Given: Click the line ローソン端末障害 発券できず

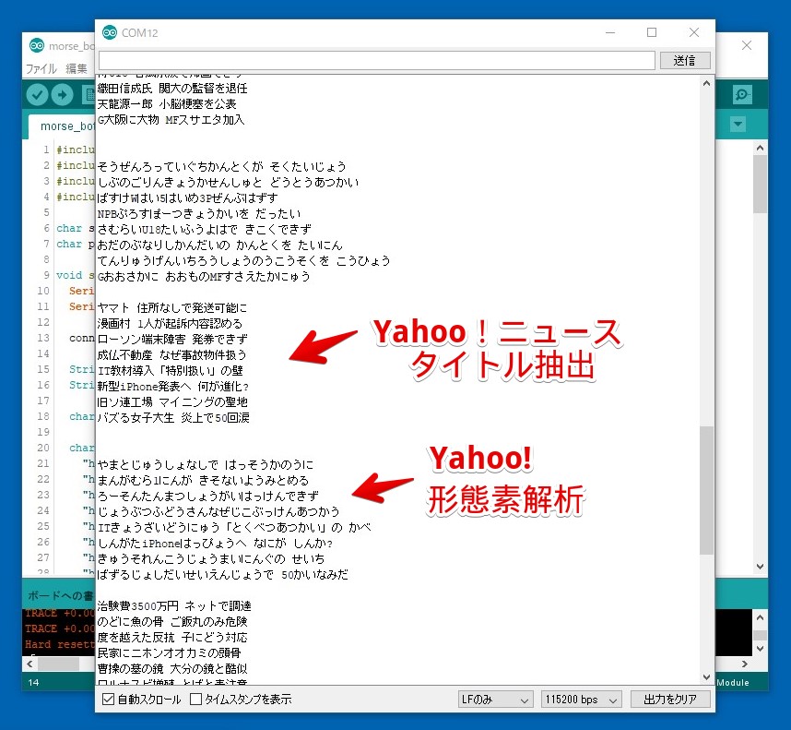Looking at the screenshot, I should coord(172,340).
